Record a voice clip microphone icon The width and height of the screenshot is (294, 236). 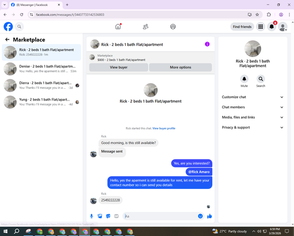92,216
